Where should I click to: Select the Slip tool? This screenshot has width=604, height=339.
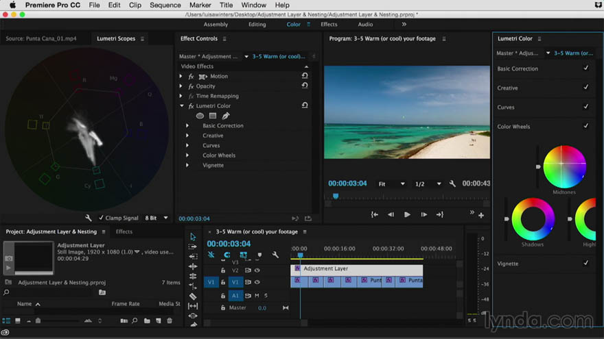[x=193, y=306]
